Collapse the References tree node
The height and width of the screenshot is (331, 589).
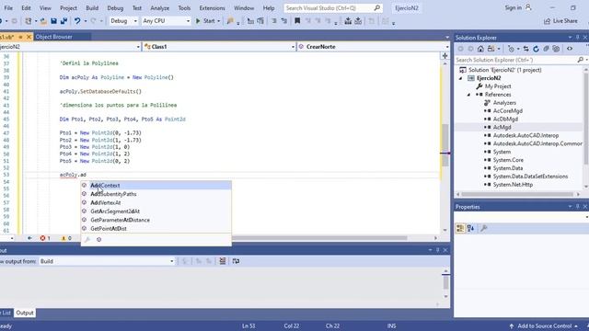[468, 95]
